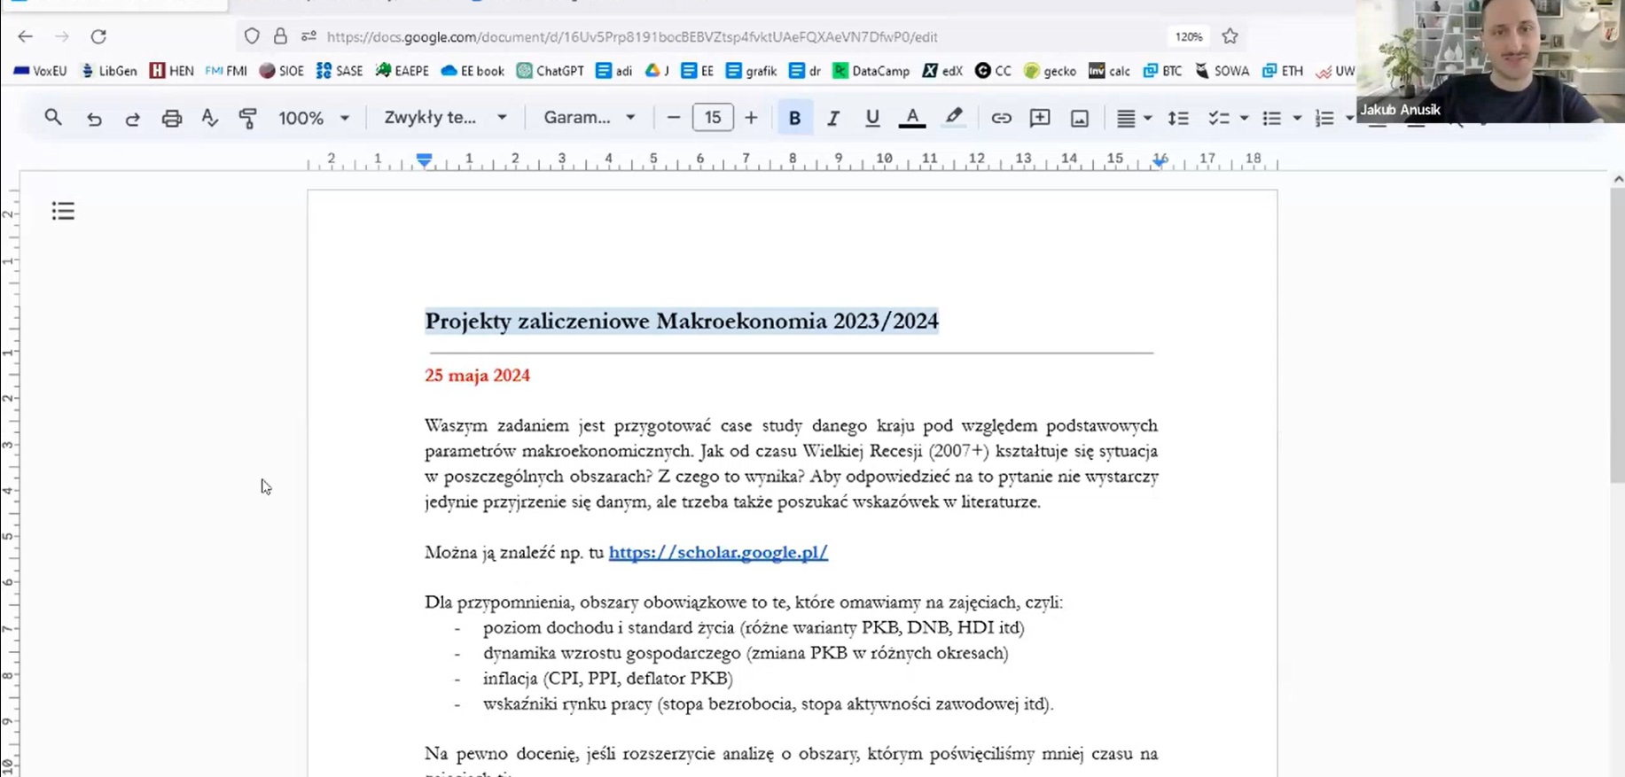This screenshot has width=1625, height=777.
Task: Undo the last edit
Action: point(94,118)
